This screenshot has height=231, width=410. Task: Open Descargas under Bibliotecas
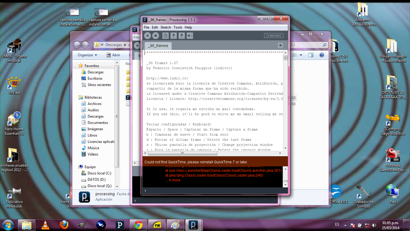pyautogui.click(x=95, y=116)
